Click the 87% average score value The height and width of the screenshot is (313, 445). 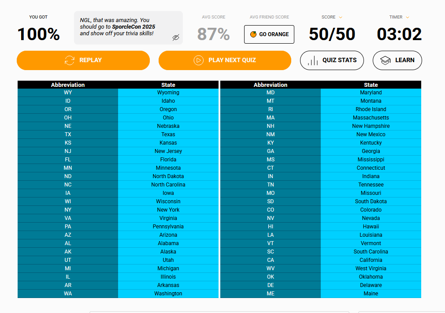pos(213,34)
